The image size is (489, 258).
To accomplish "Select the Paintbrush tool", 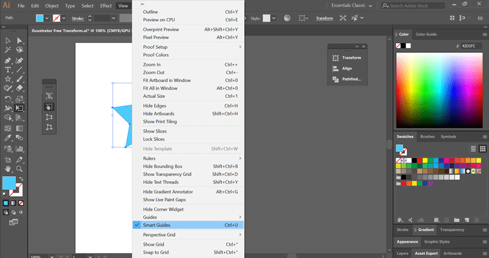I will pyautogui.click(x=19, y=79).
